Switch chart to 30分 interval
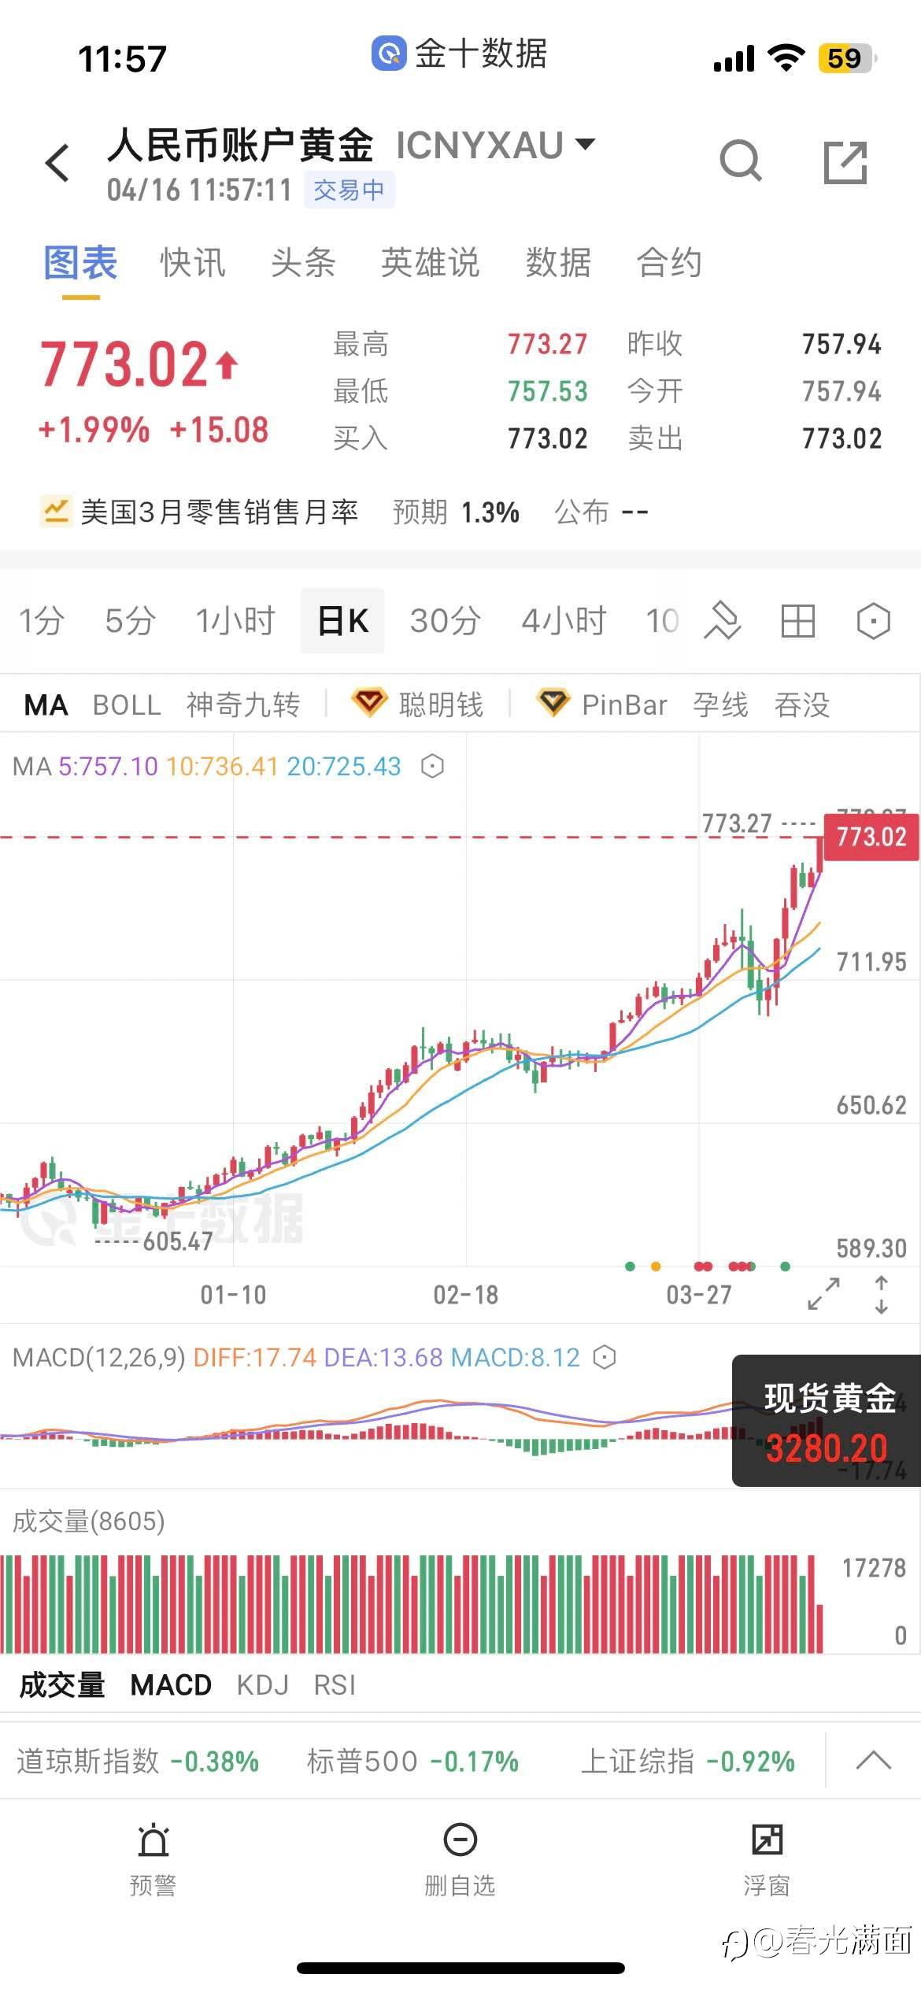This screenshot has width=921, height=1993. [446, 621]
